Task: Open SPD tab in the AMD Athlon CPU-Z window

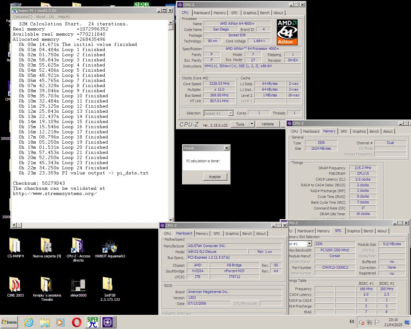Action: (x=234, y=13)
